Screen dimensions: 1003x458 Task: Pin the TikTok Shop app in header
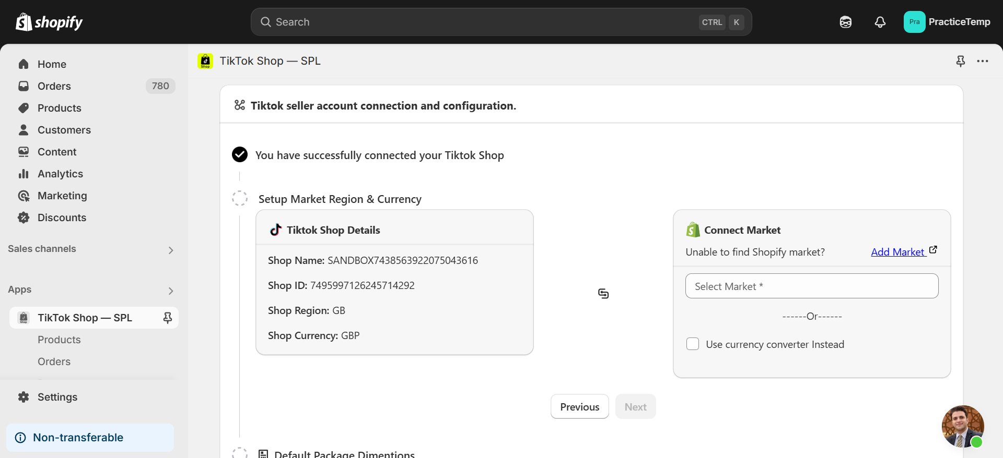click(x=960, y=61)
